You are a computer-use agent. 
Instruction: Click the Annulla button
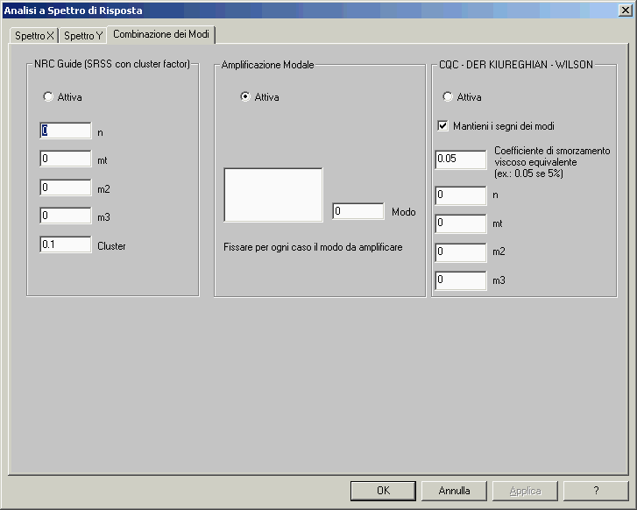(x=454, y=491)
